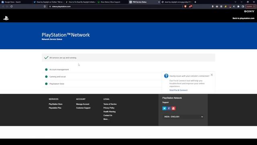Click the green status dot for PlayStation Store
The width and height of the screenshot is (257, 145).
tap(46, 84)
